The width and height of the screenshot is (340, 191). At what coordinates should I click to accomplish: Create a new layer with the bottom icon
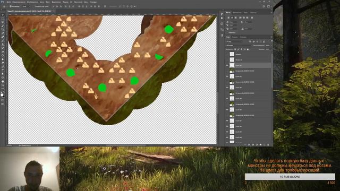pos(265,145)
